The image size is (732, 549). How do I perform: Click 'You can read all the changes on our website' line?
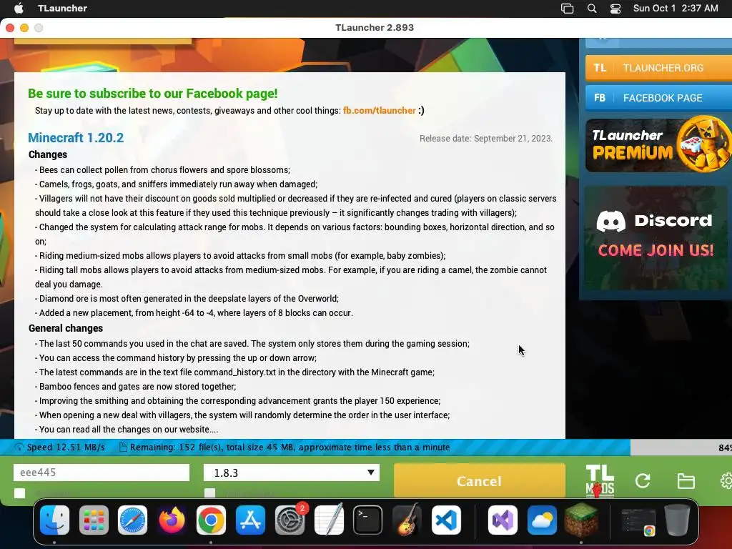[127, 430]
